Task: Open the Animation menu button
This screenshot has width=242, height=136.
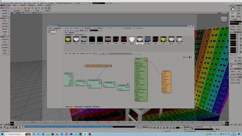Action: point(187,127)
